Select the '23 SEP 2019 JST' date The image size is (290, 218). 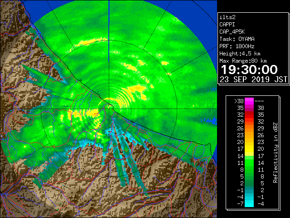(253, 79)
